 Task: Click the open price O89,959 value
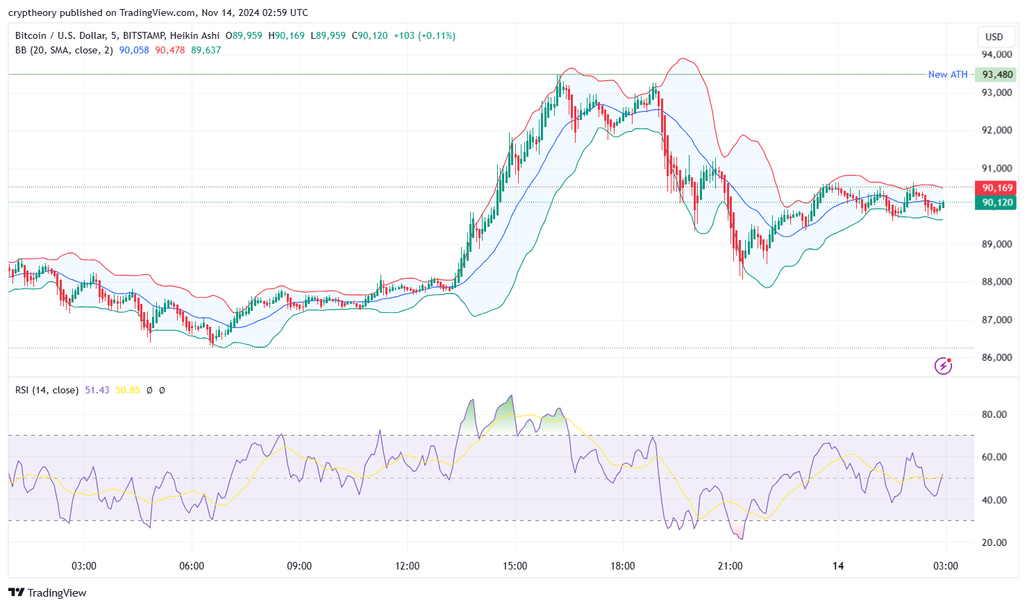[244, 35]
